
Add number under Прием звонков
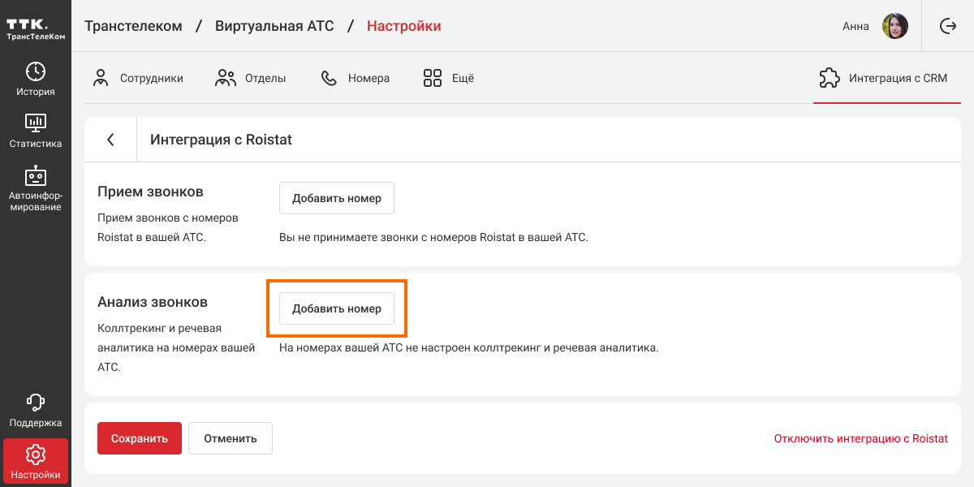(337, 198)
